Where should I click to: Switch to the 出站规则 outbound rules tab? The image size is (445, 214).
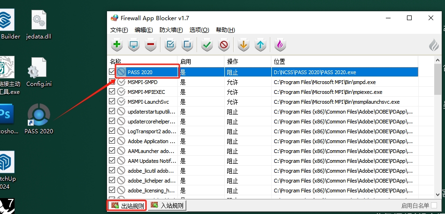tap(127, 206)
